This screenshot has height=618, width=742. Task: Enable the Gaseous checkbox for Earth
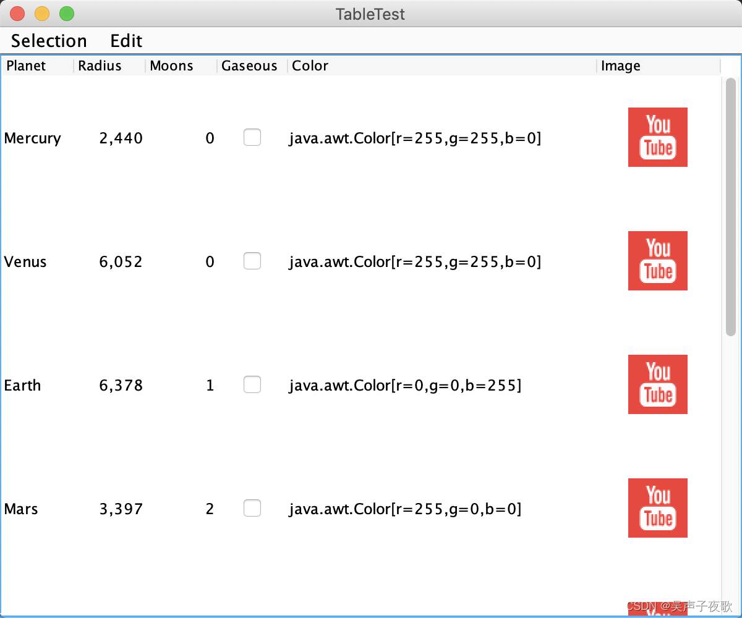pyautogui.click(x=252, y=384)
